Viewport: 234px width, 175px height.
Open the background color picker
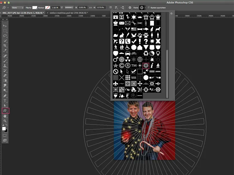pyautogui.click(x=6, y=131)
